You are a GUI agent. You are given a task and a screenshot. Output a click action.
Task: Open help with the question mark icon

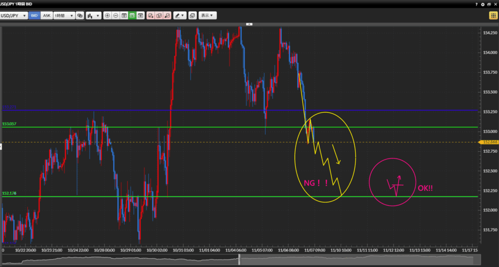476,4
